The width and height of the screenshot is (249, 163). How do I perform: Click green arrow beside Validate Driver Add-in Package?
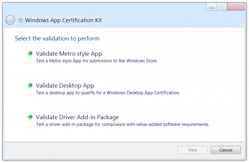tap(30, 117)
